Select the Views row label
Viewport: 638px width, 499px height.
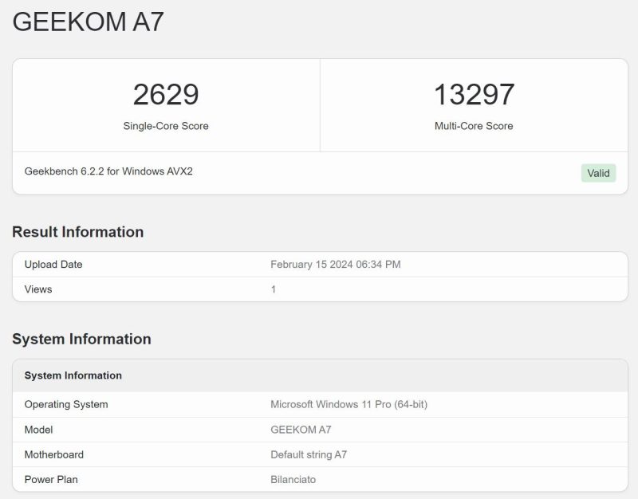[x=38, y=289]
